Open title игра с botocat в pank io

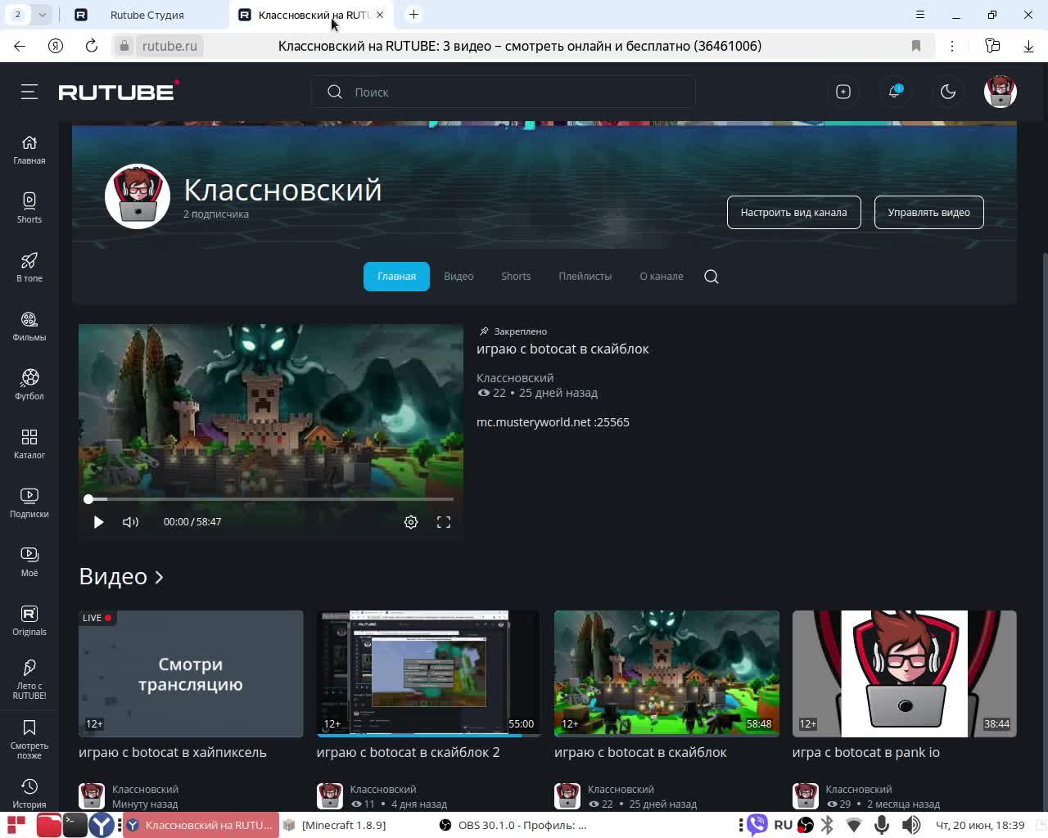click(x=866, y=752)
